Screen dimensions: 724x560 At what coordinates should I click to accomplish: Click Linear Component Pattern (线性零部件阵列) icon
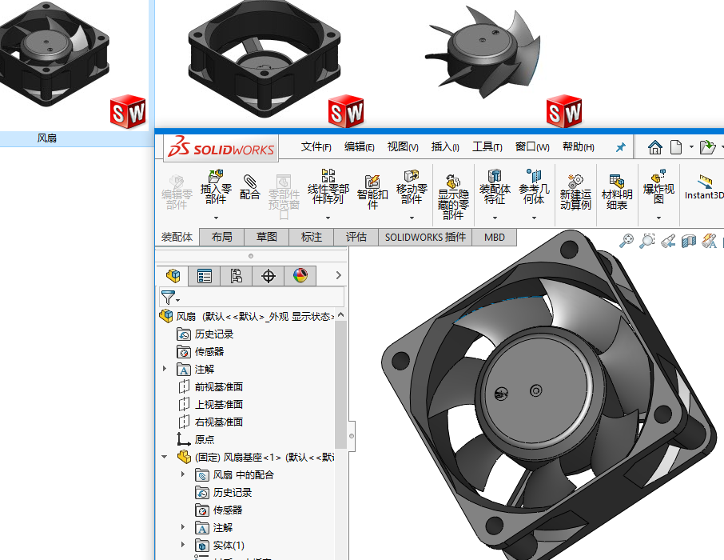tap(328, 176)
